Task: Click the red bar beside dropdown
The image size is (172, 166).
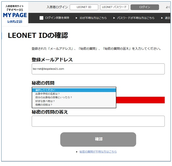Action: pos(140,100)
